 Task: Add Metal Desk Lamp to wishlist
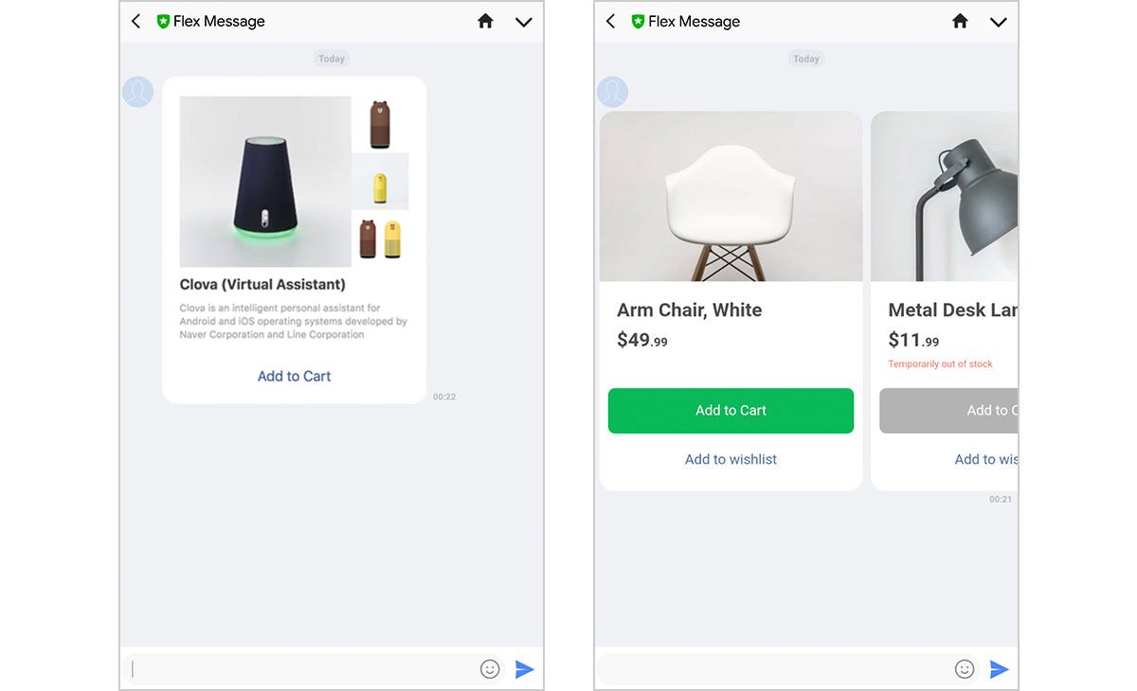click(x=985, y=459)
